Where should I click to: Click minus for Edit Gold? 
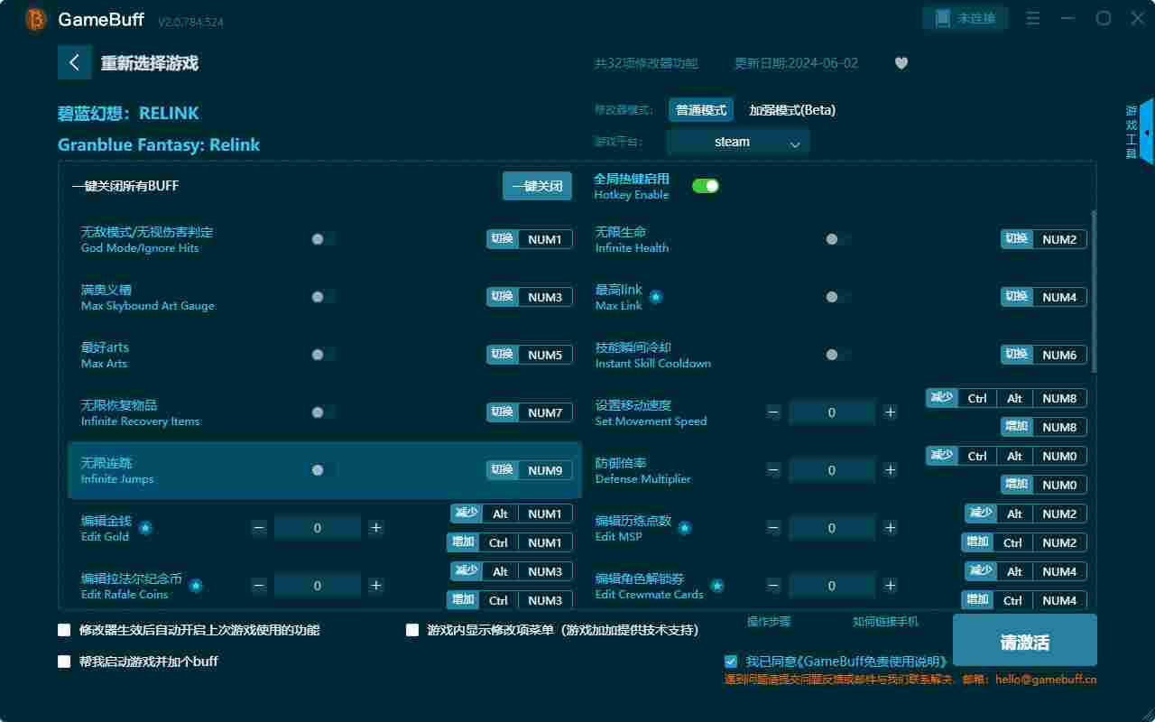pyautogui.click(x=259, y=528)
